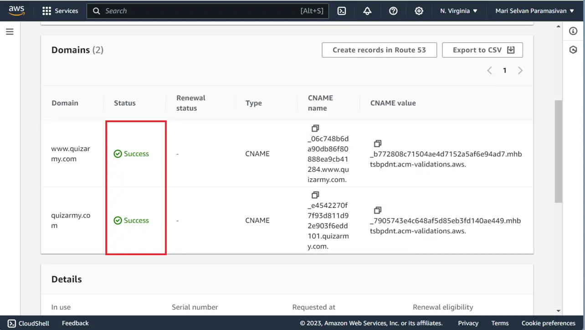Open Mari Selvan Paramasivan account menu
The height and width of the screenshot is (330, 585).
point(535,11)
